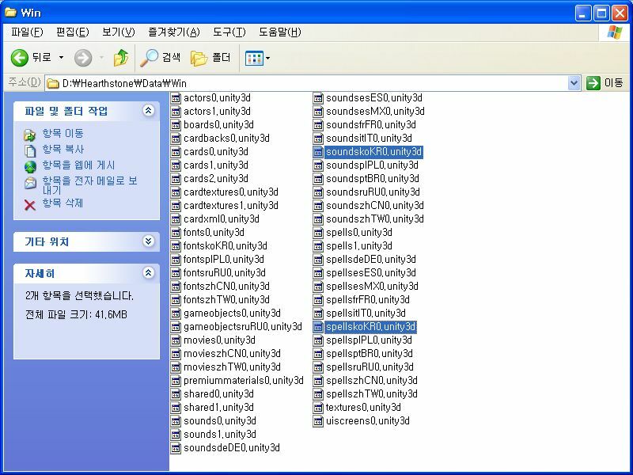This screenshot has height=475, width=633.
Task: Click the 항목 삭제 link
Action: pyautogui.click(x=63, y=203)
